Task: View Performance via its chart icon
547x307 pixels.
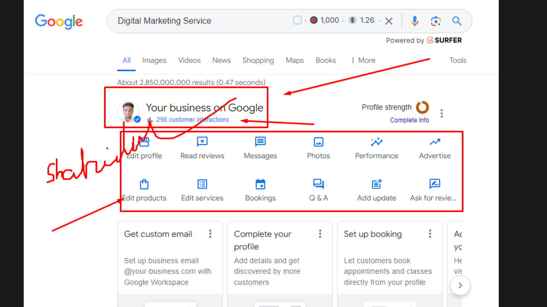Action: [376, 142]
